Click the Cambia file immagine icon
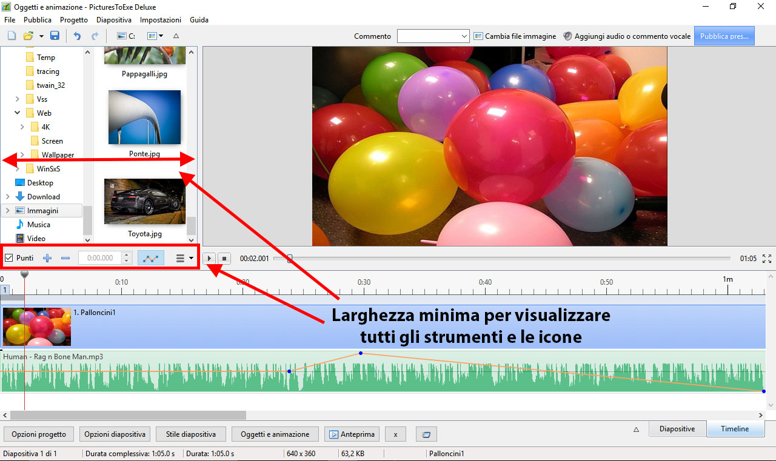The width and height of the screenshot is (776, 461). click(477, 36)
